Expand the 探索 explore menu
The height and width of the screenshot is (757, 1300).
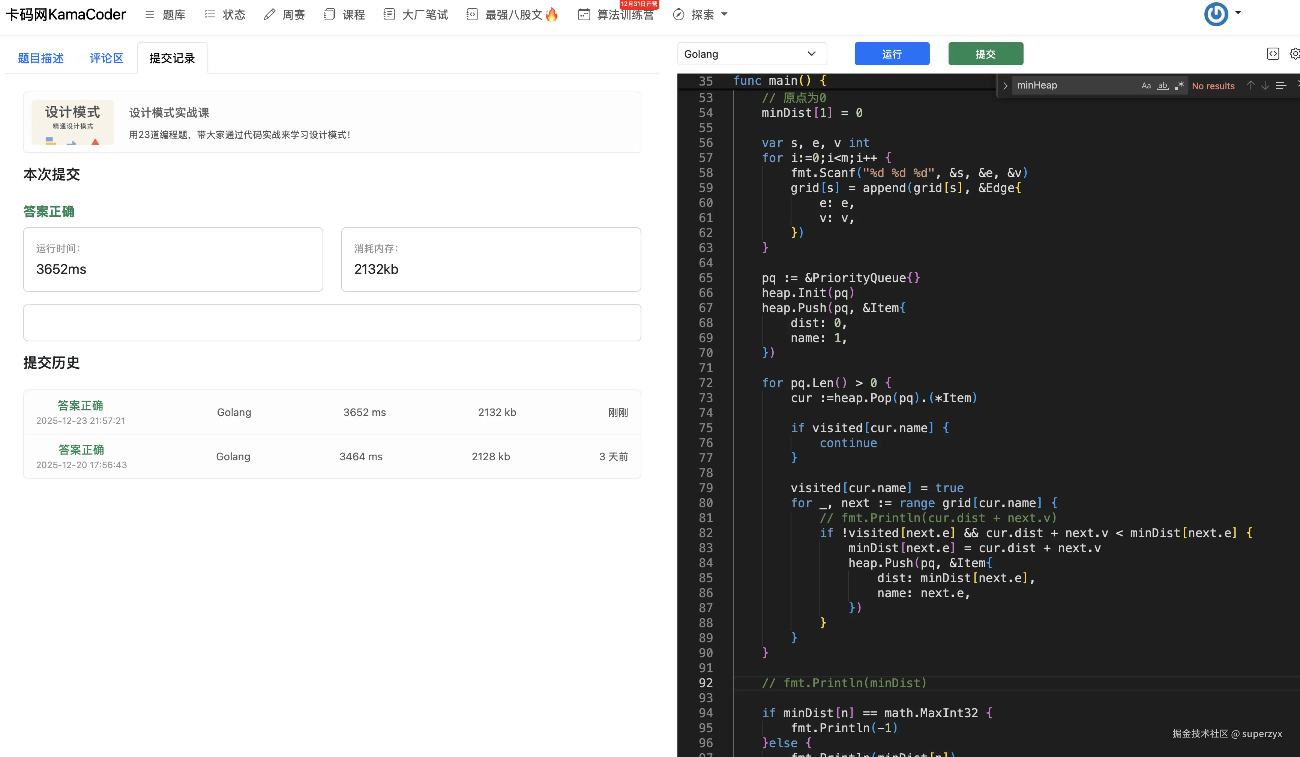pyautogui.click(x=702, y=15)
